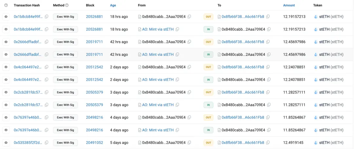Open 0x8fb66F38 address in 11.28257111 OUT row
This screenshot has width=354, height=149.
(243, 93)
